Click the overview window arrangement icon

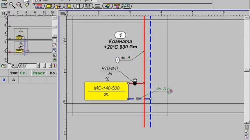[x=55, y=50]
